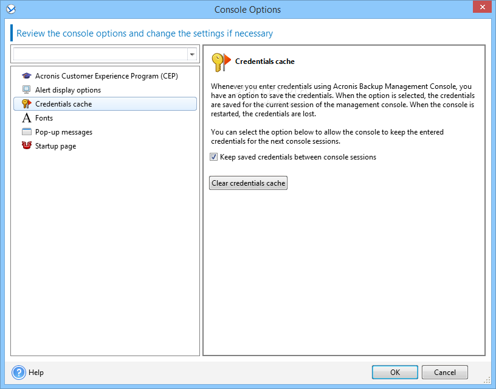
Task: Click the Alert display options monitor icon
Action: point(27,90)
